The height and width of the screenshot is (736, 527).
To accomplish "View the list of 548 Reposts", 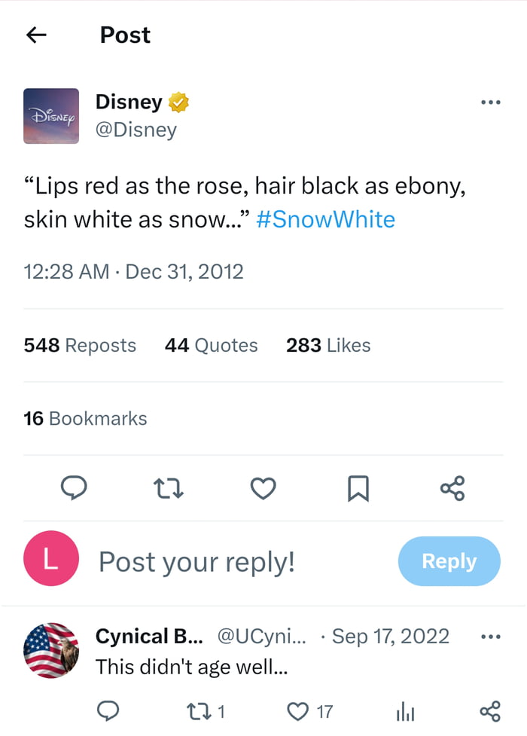I will 79,345.
